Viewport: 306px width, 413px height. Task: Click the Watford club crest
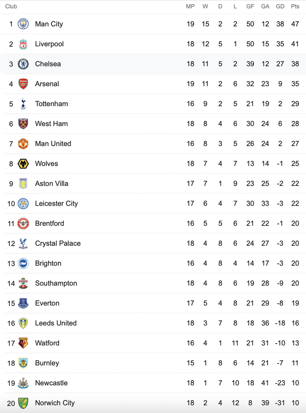tap(23, 343)
